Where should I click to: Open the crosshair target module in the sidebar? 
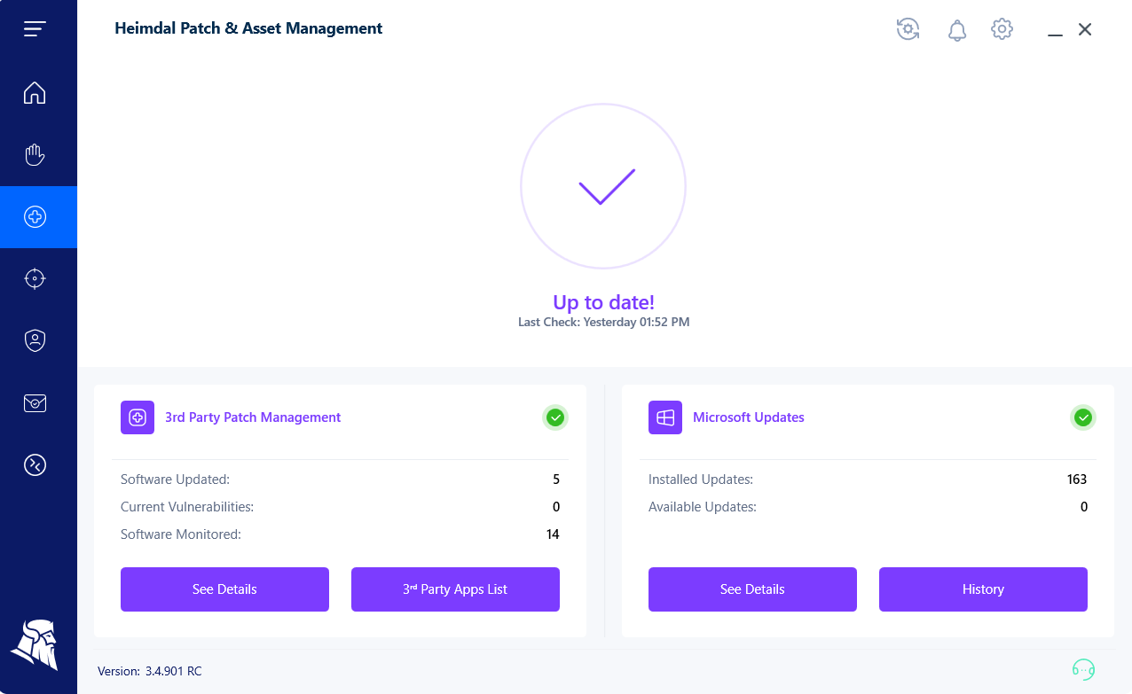(35, 278)
